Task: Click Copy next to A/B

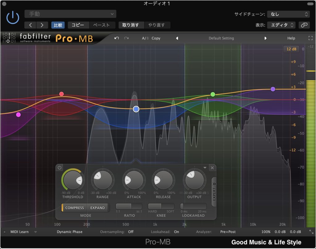Action: coord(156,38)
